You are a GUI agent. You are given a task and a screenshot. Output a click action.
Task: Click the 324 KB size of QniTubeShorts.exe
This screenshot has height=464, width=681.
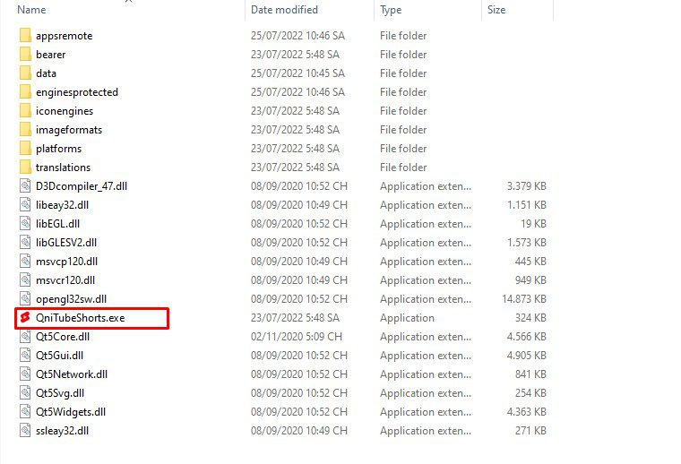[x=530, y=318]
